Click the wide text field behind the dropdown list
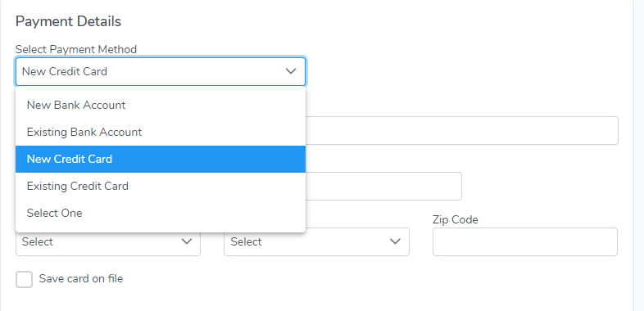Image resolution: width=644 pixels, height=311 pixels. click(x=461, y=130)
